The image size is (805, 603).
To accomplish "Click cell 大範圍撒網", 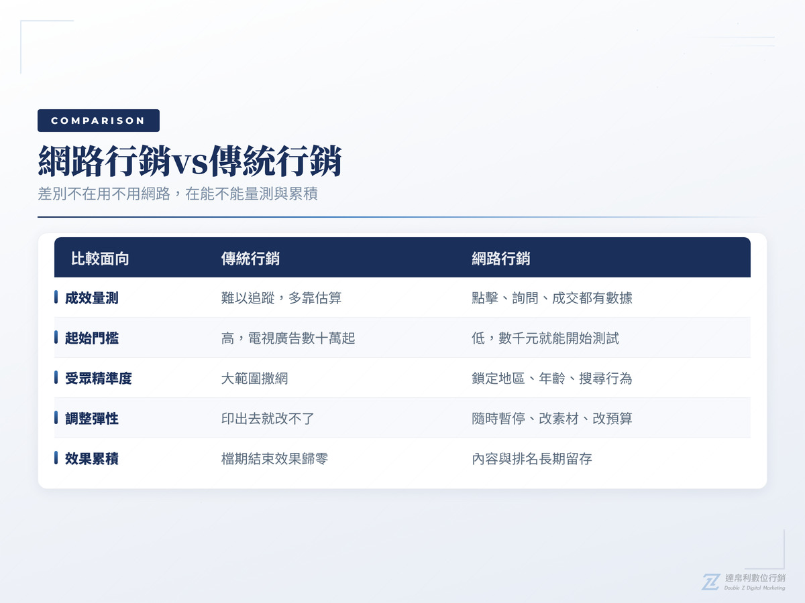I will (x=255, y=379).
